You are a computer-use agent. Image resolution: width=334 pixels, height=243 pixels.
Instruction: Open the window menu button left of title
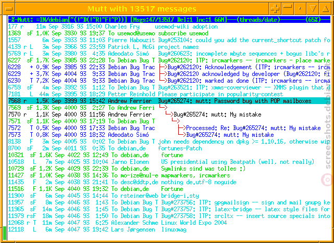click(9, 9)
